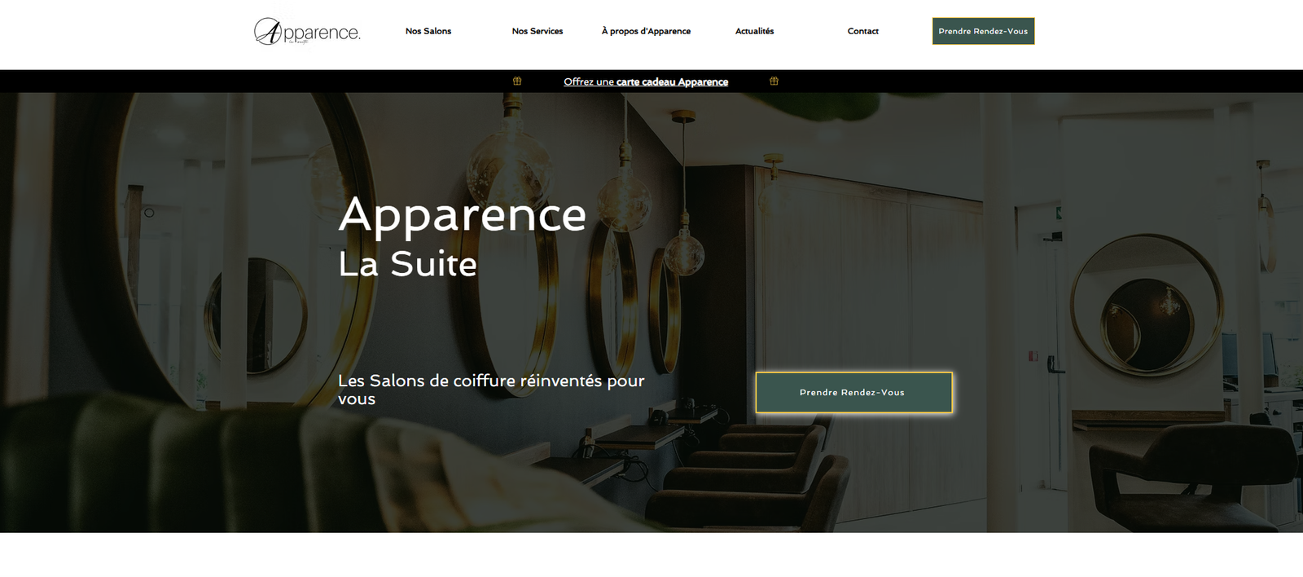This screenshot has width=1303, height=577.
Task: Open the Actualités page
Action: pyautogui.click(x=755, y=31)
